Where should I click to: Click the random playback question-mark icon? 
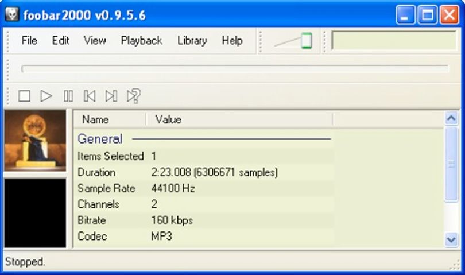tap(133, 96)
